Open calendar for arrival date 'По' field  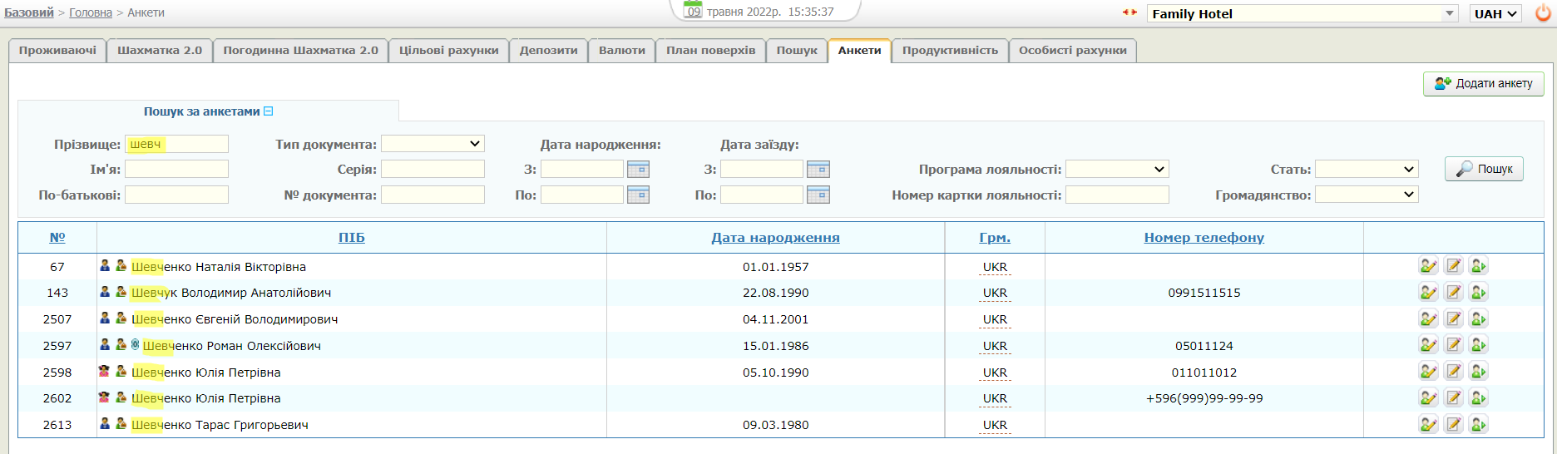818,195
